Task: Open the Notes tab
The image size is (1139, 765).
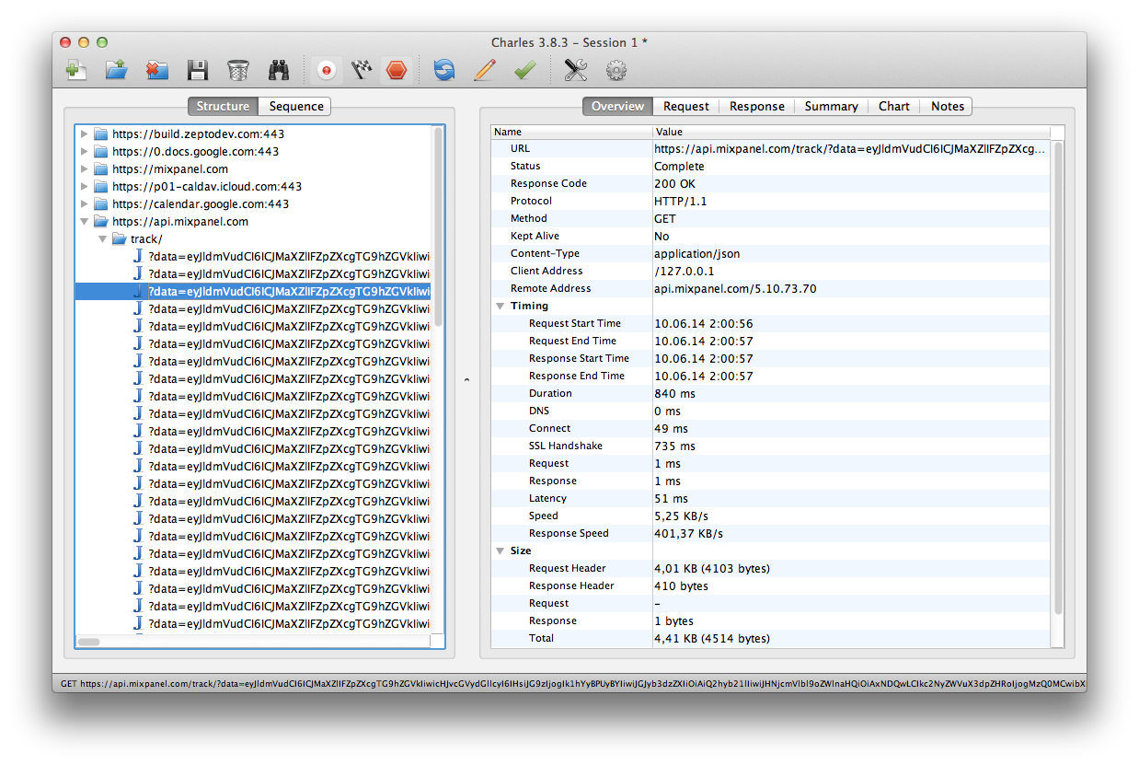Action: pyautogui.click(x=948, y=106)
